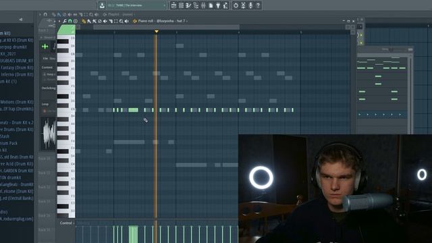Toggle the loop option under Loop section

tap(45, 111)
